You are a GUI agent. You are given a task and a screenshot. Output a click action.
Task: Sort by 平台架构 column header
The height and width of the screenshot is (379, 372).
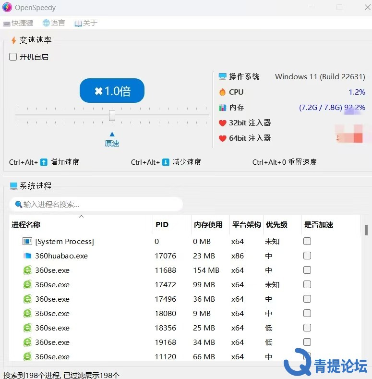point(247,225)
